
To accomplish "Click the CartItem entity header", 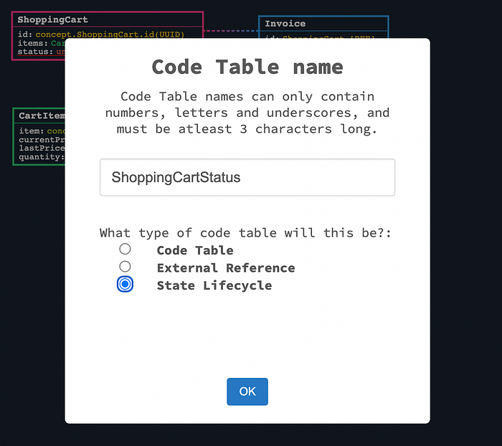I will [x=39, y=115].
